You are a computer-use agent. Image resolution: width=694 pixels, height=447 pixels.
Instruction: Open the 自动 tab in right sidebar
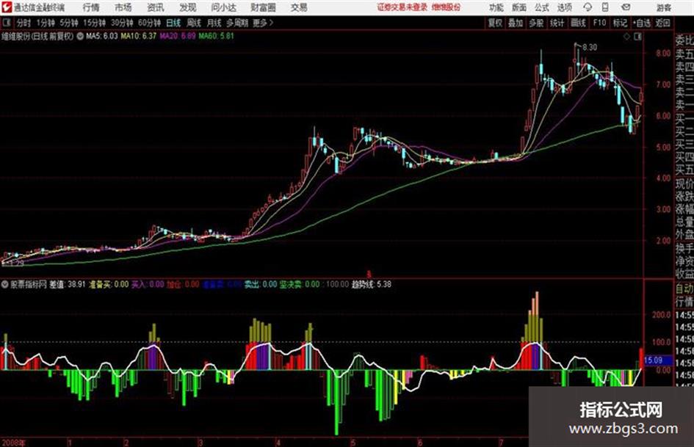pos(684,289)
